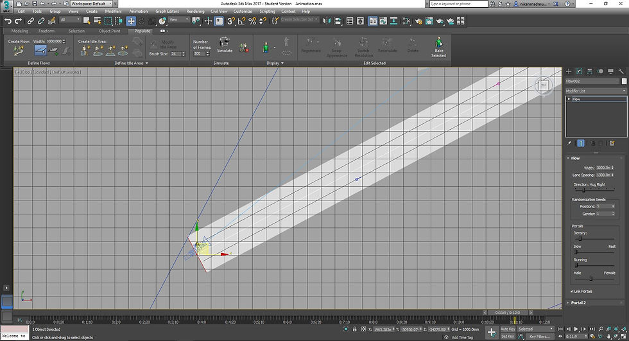Open the Time Configuration icon
Viewport: 629px width, 341px height.
pos(592,337)
